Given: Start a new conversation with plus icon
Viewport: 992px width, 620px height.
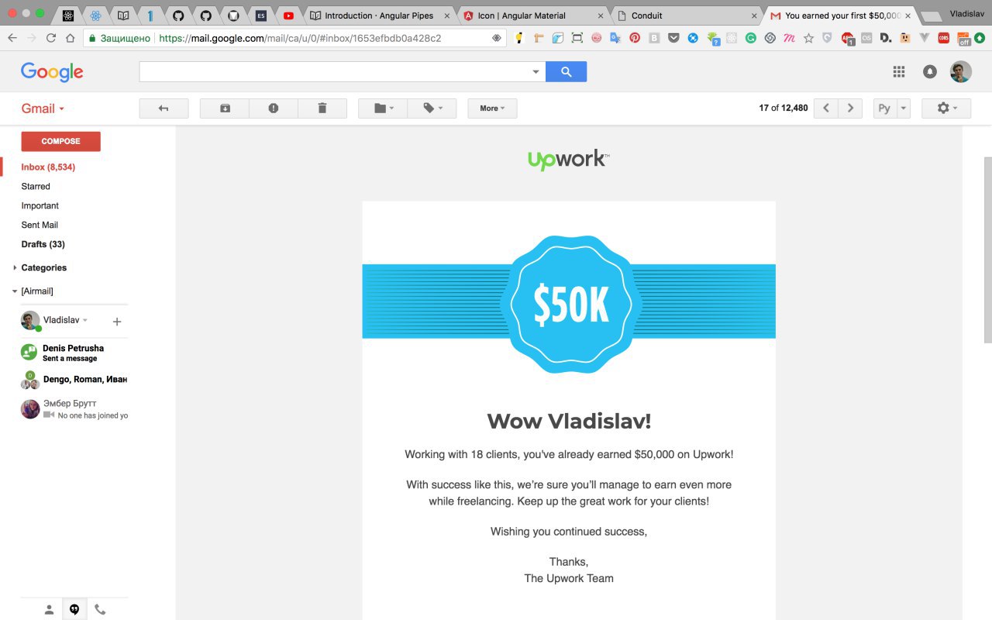Looking at the screenshot, I should pyautogui.click(x=117, y=322).
